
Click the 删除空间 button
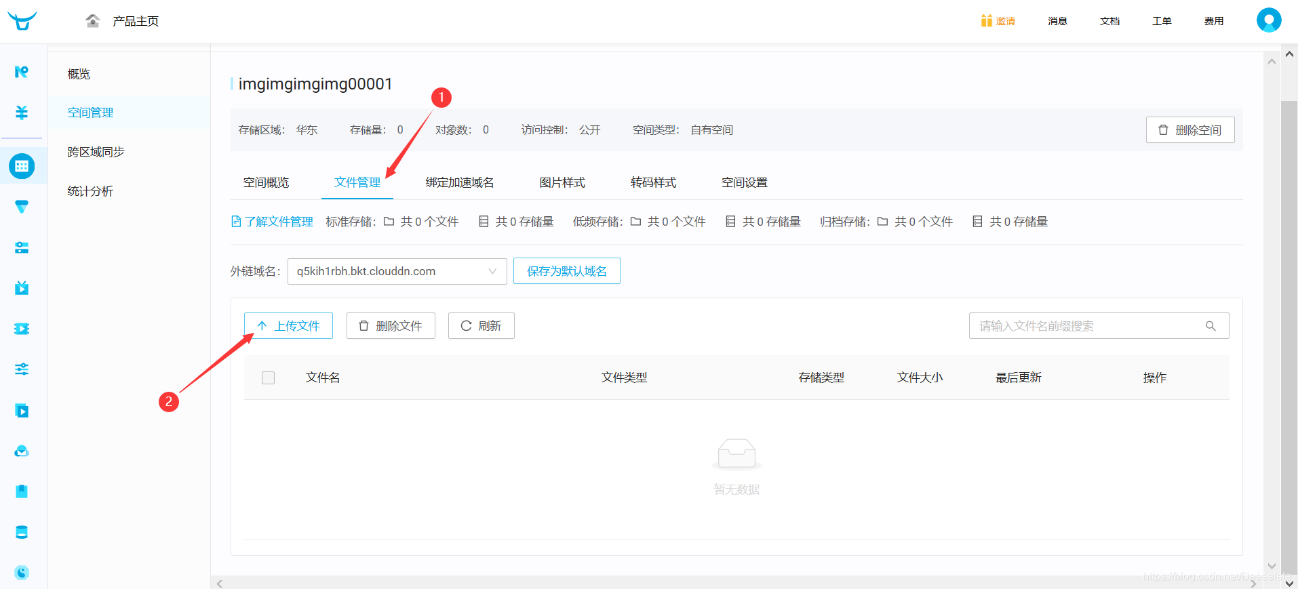tap(1190, 130)
